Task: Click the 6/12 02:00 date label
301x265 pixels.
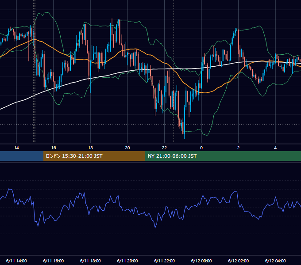Action: 239,261
